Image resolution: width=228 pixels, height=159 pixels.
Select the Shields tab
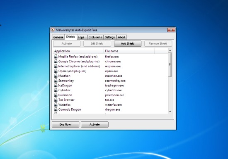70,37
